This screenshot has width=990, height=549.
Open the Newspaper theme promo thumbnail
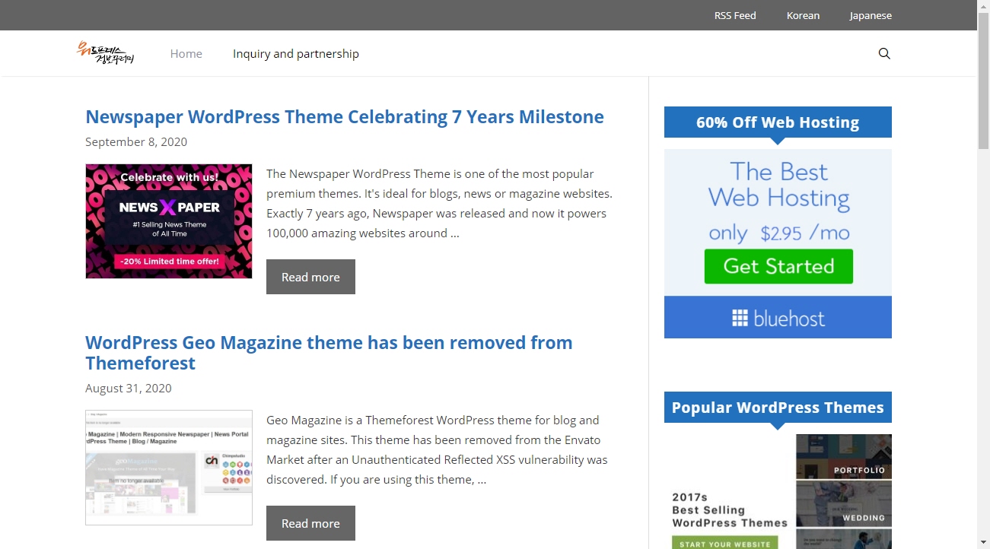coord(169,221)
